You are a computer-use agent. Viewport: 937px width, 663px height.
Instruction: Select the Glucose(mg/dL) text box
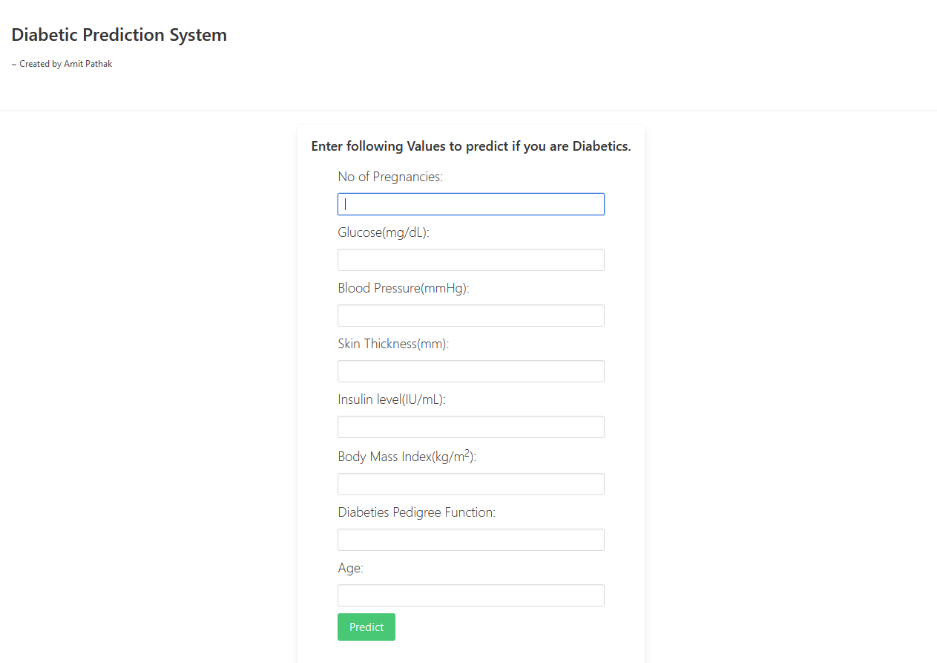(x=470, y=259)
